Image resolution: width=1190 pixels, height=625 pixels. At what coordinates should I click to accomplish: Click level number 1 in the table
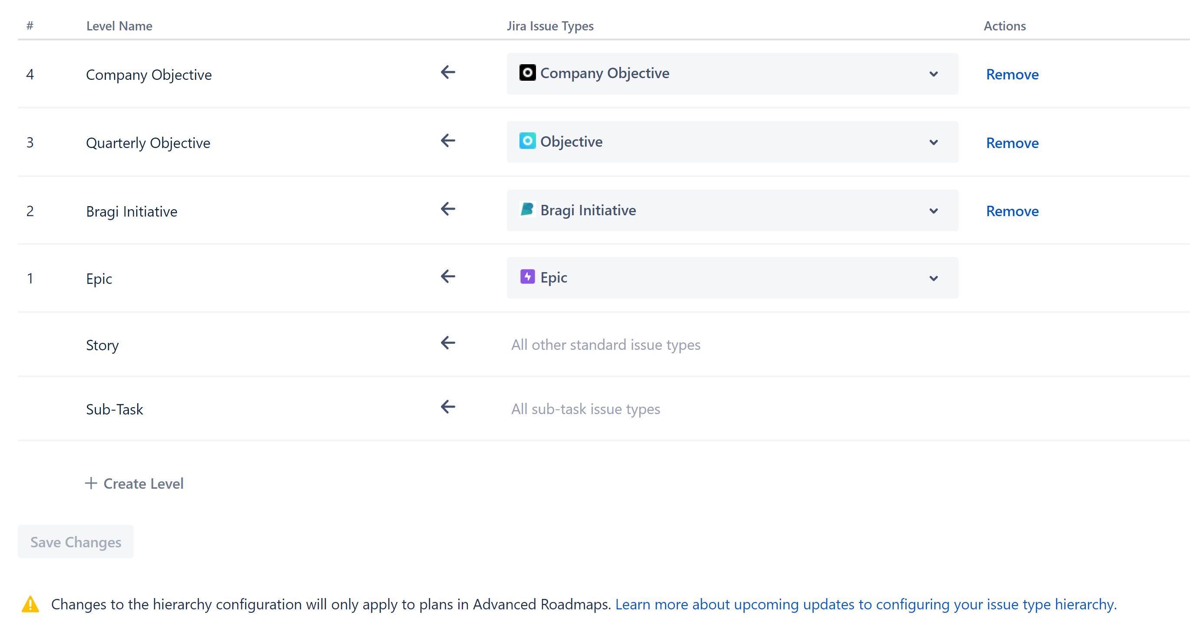(30, 279)
